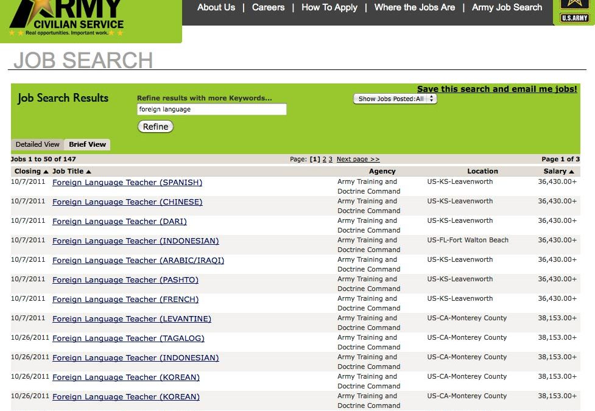Click the location in the TAGALOG row
Screen dimensions: 595x411
click(466, 337)
